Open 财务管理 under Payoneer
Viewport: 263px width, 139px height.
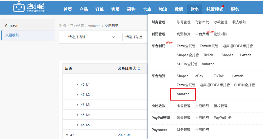click(184, 130)
